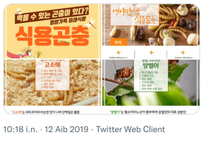Click the brown 먹을 수 있는 곤충이 있다? banner
This screenshot has width=206, height=145.
[x=52, y=14]
